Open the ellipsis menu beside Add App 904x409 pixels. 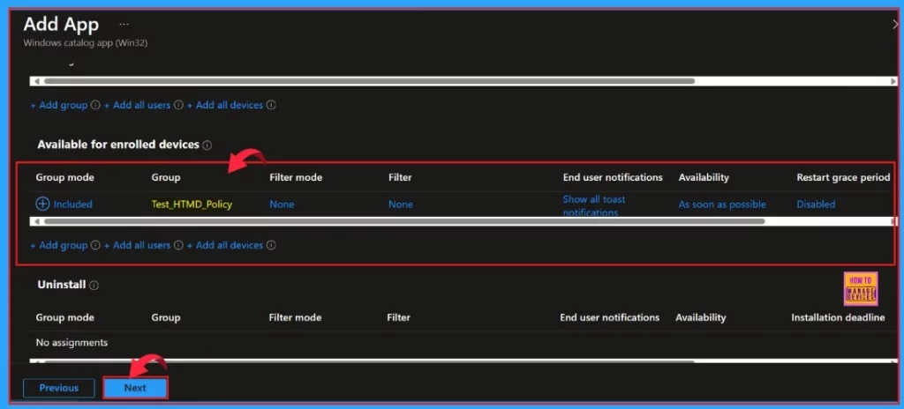124,25
